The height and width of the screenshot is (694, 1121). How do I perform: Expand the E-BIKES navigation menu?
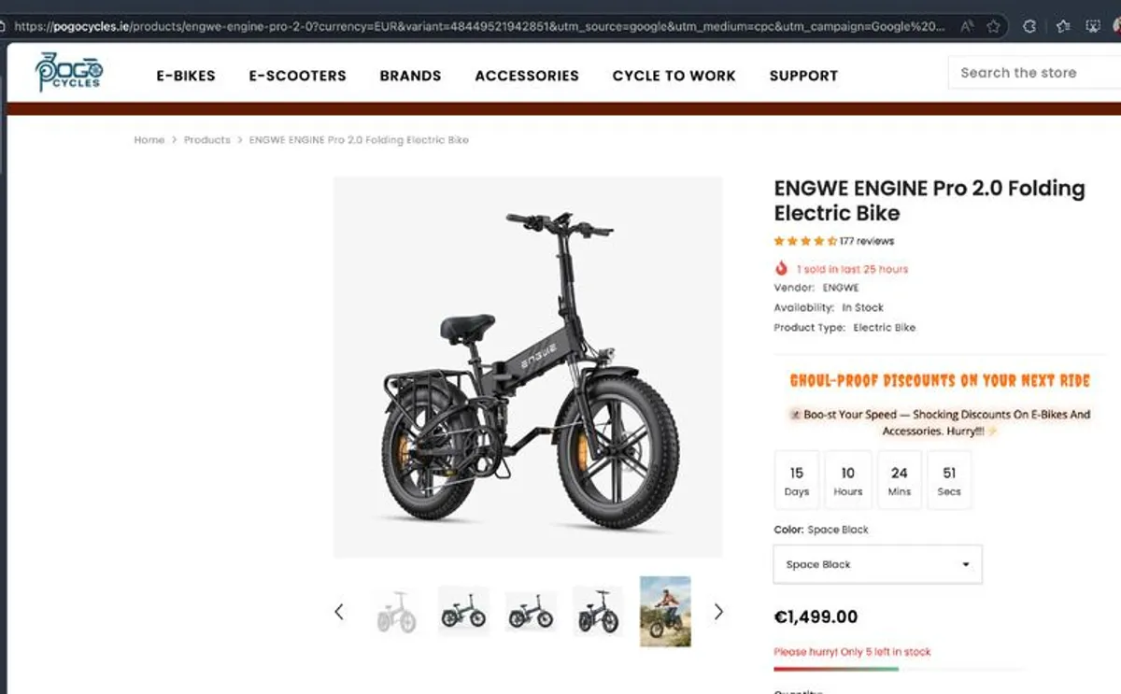tap(186, 76)
